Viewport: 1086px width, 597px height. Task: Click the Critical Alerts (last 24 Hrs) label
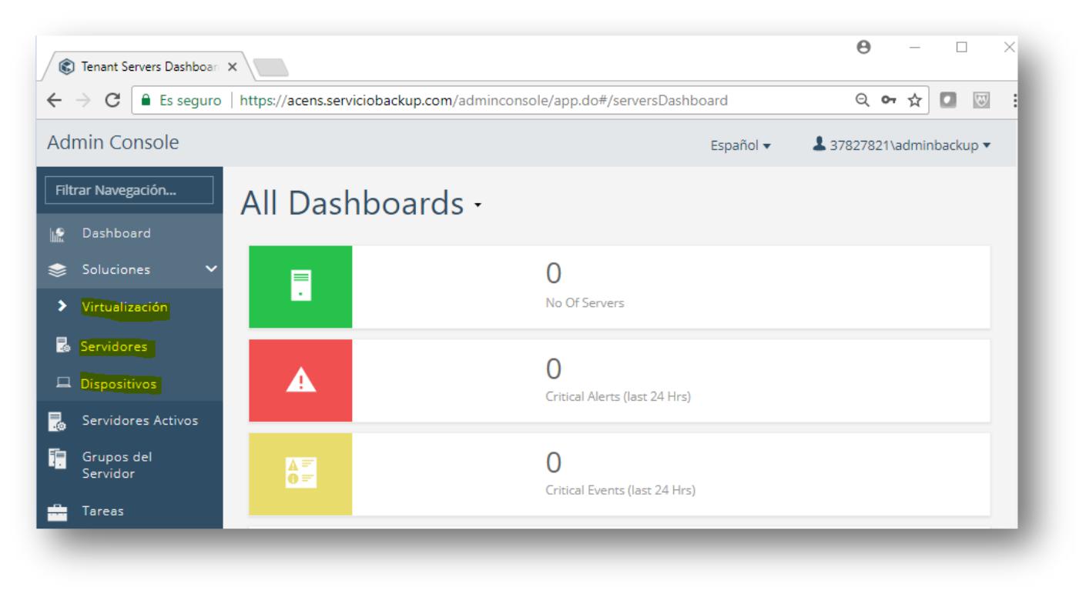pyautogui.click(x=618, y=397)
